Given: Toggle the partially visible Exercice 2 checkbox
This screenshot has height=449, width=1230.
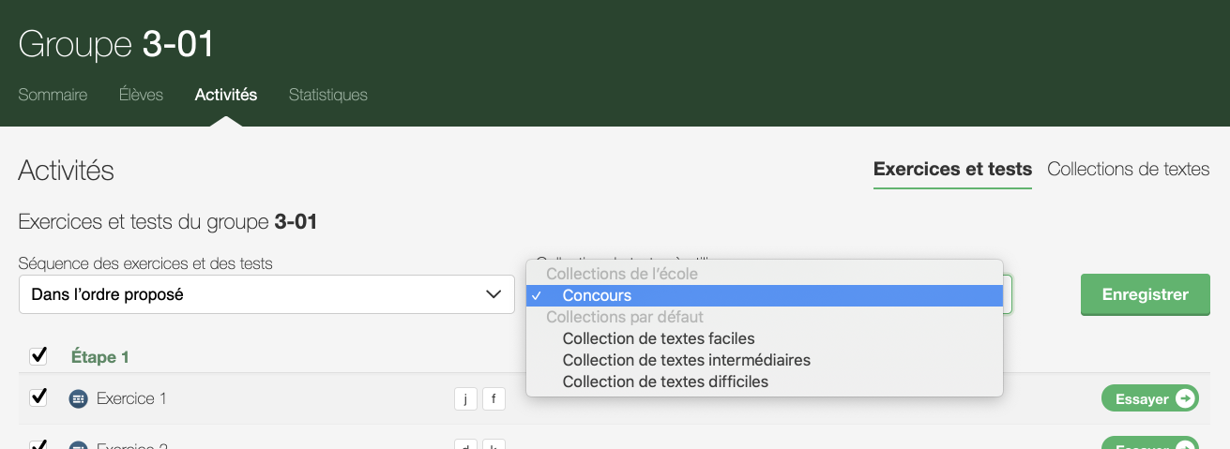Looking at the screenshot, I should (x=38, y=444).
